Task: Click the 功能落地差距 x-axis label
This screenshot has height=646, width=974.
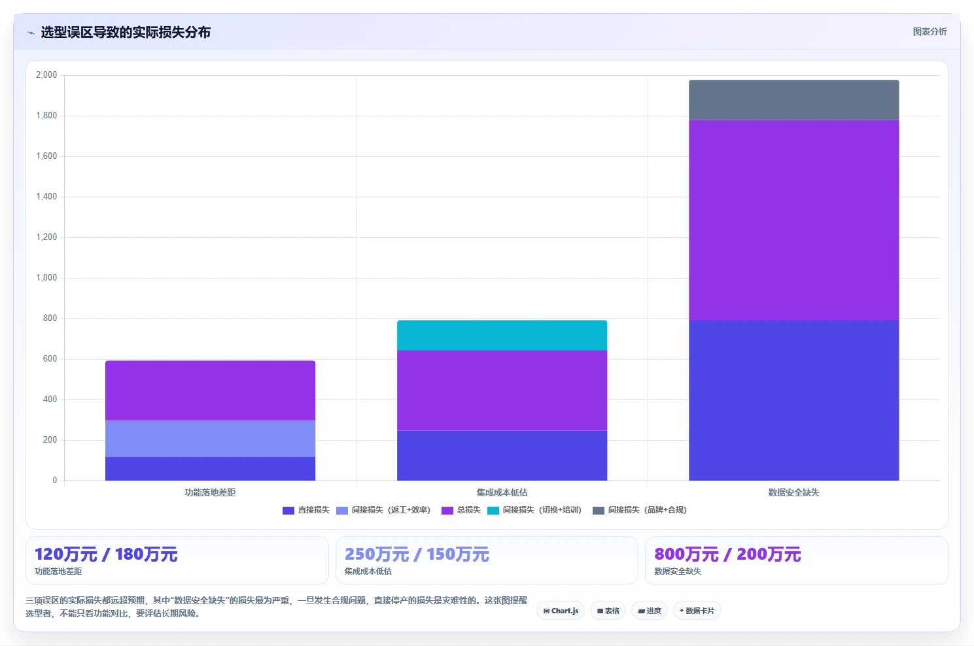Action: point(210,492)
